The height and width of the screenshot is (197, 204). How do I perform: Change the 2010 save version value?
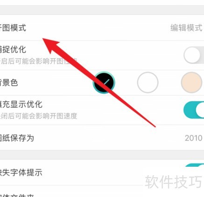pos(194,138)
